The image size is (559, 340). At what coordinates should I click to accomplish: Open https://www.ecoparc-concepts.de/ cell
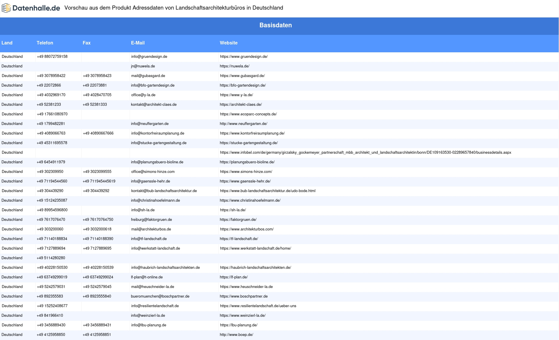pos(248,114)
